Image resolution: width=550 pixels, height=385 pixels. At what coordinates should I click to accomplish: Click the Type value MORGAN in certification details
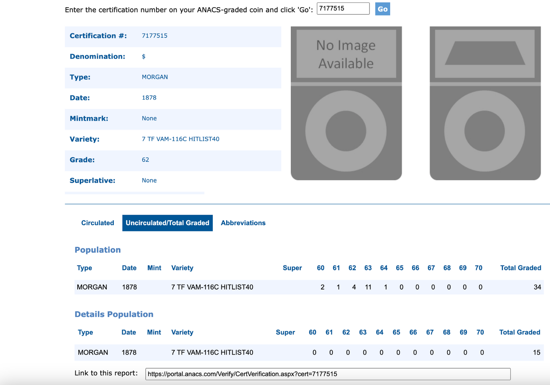click(155, 77)
